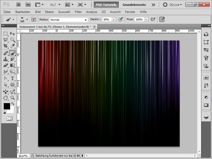Select the Magic Wand tool
The image size is (212, 159).
click(12, 39)
